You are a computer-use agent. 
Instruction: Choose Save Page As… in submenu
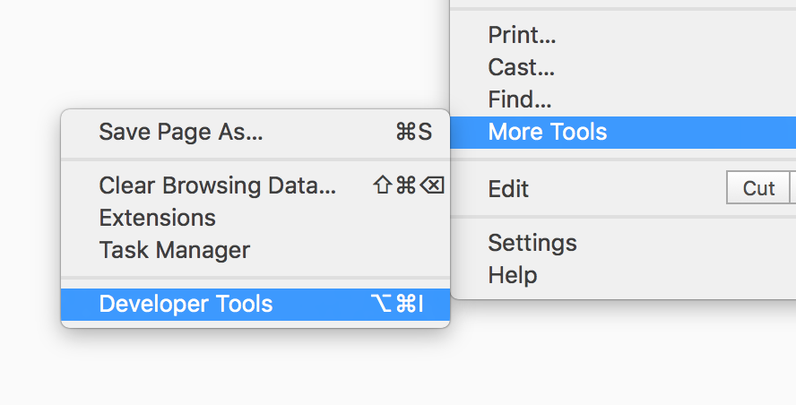[255, 132]
